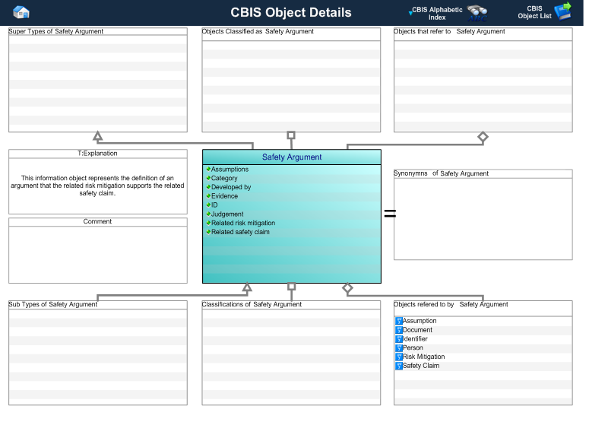Viewport: 608px width, 422px height.
Task: Click icon beside Risk Mitigation object
Action: coord(399,357)
